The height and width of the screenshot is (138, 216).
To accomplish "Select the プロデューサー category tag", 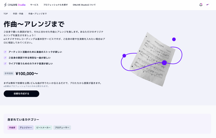I will (62, 128).
